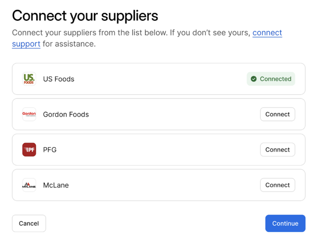Click the Gordon Foods logo icon

(x=29, y=114)
